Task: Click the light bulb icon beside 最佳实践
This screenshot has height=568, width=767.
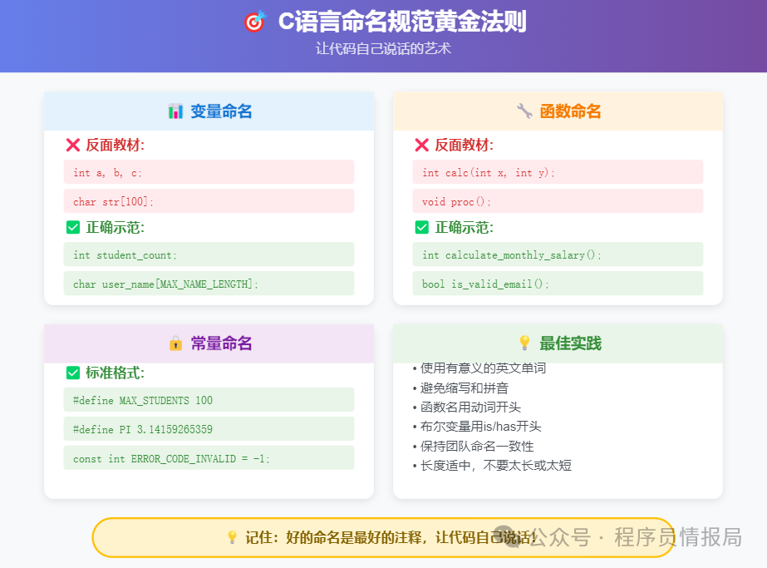Action: [x=524, y=343]
